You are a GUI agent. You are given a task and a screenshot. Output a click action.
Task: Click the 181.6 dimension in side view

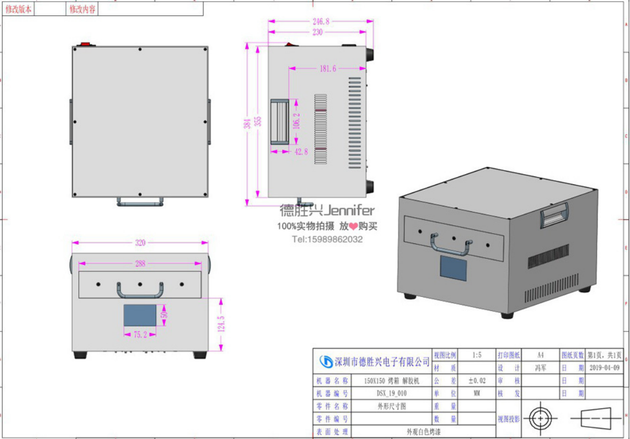(327, 69)
